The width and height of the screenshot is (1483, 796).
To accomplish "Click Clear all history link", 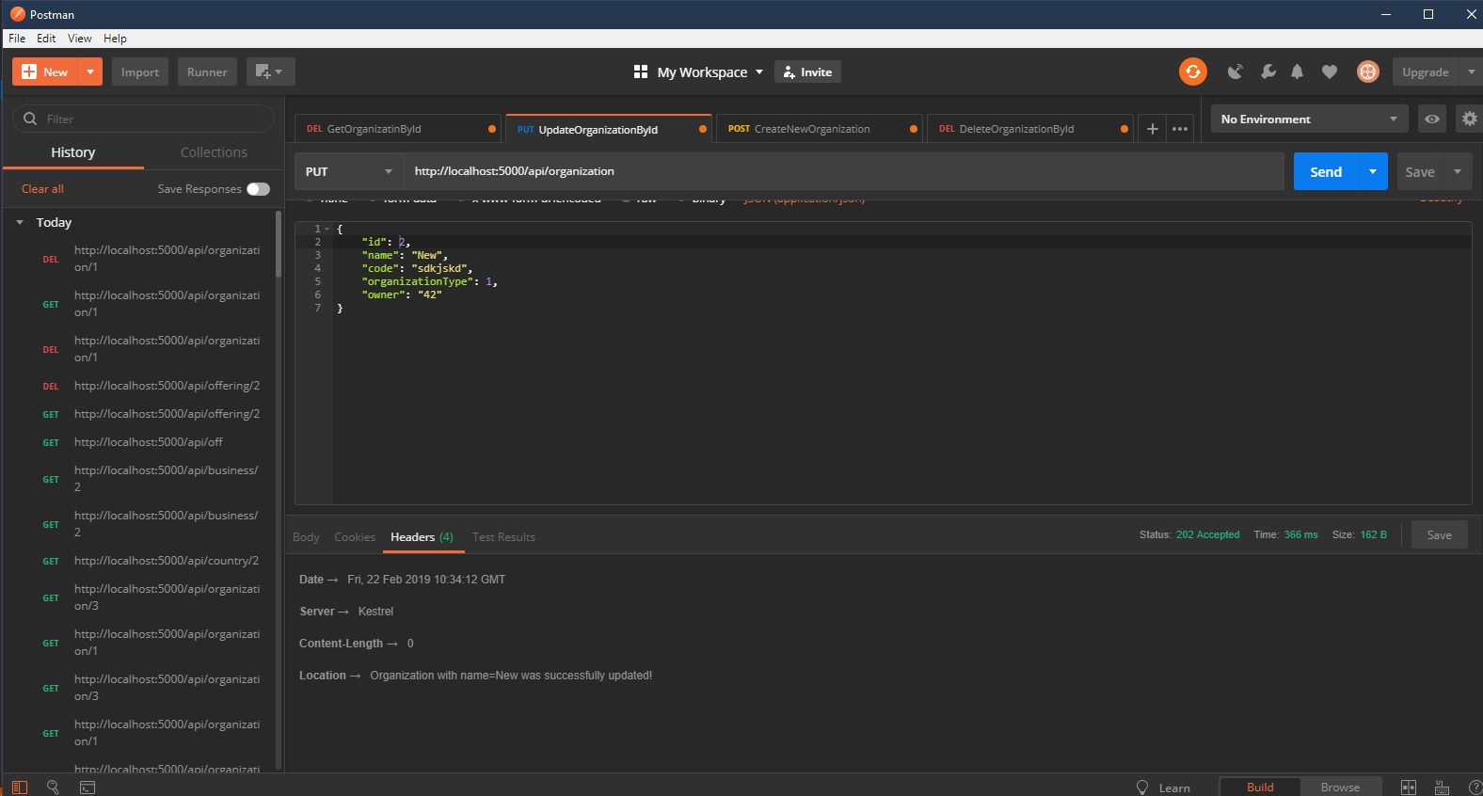I will [x=42, y=189].
